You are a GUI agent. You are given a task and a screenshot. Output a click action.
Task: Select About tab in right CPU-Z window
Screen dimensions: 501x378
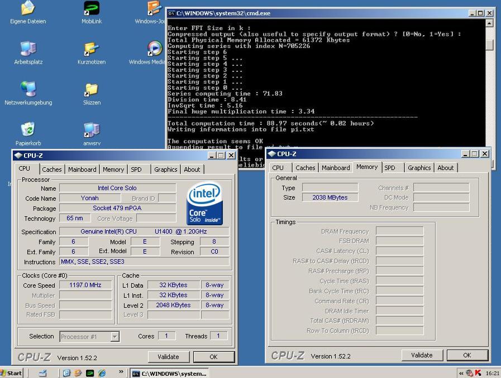[445, 168]
